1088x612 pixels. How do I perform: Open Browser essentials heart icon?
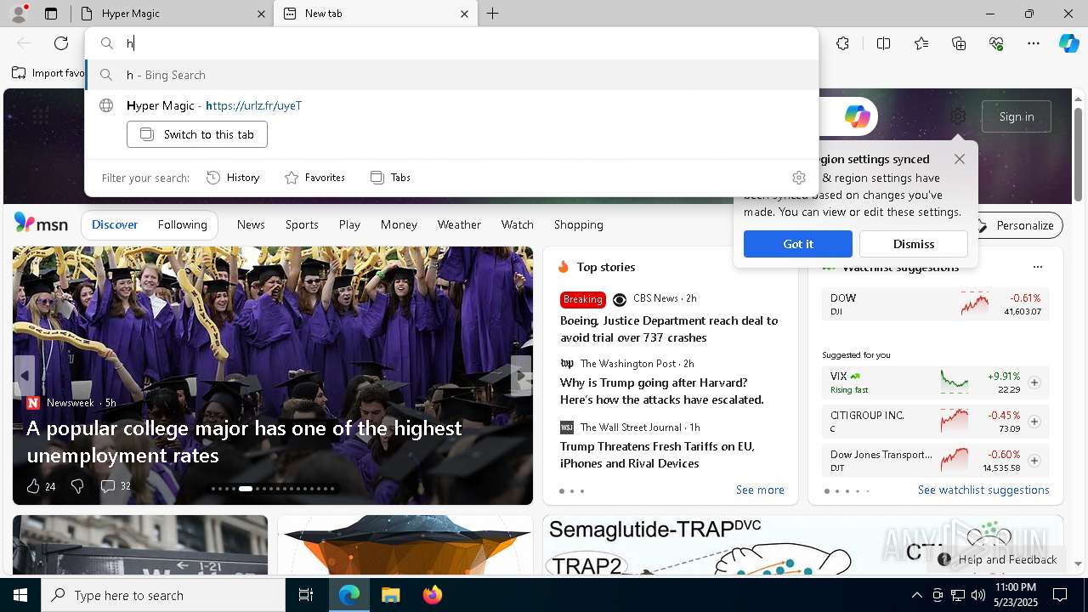[996, 43]
